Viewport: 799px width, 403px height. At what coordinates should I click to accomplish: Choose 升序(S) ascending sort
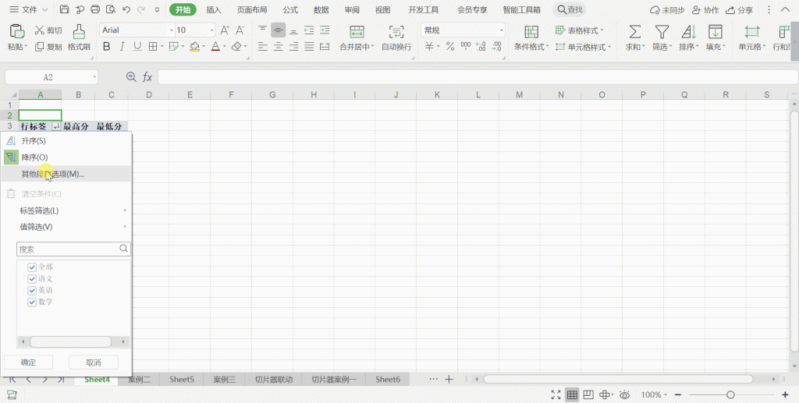[66, 141]
